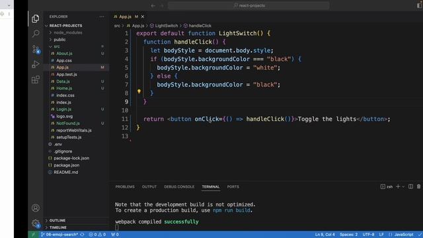Screen dimensions: 423x238
Task: Switch to the Output panel tab
Action: tap(149, 186)
